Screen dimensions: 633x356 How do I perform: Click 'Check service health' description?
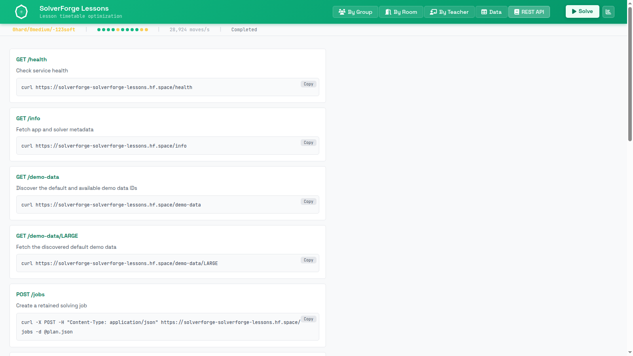(x=42, y=70)
